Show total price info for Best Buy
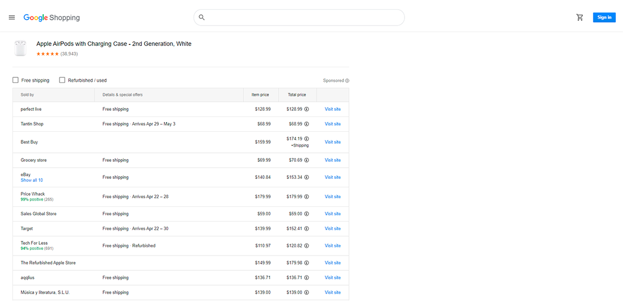Viewport: 623px width, 305px height. [x=307, y=139]
